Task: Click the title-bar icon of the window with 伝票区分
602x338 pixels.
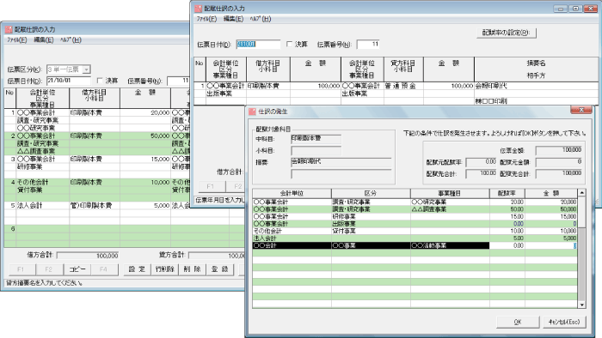Action: pos(9,29)
